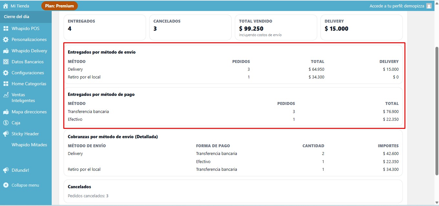Click 'Entregados por método de envío' heading
Screen dimensions: 439x206
click(x=102, y=52)
